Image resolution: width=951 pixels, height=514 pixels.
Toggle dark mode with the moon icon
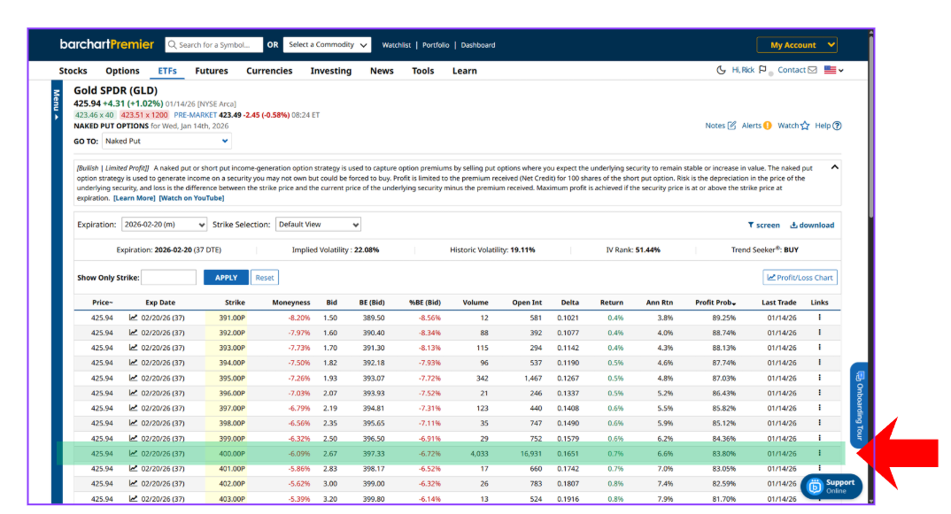point(721,71)
